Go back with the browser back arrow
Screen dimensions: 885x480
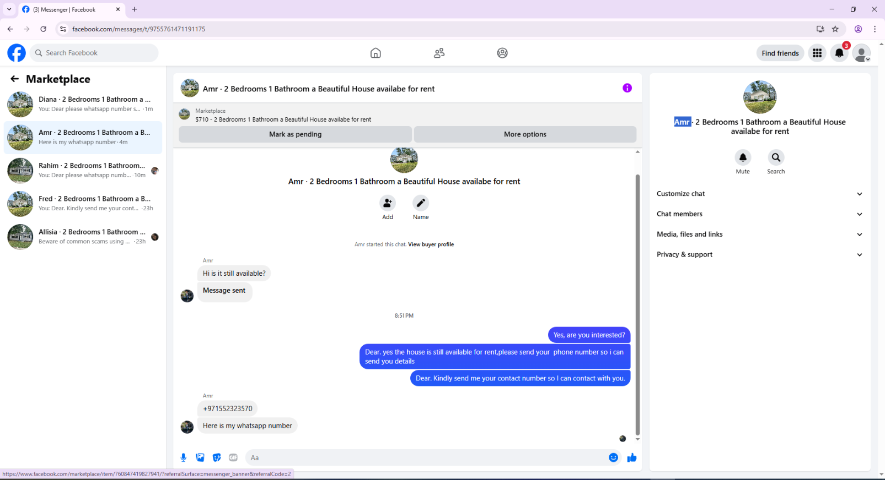pyautogui.click(x=10, y=29)
